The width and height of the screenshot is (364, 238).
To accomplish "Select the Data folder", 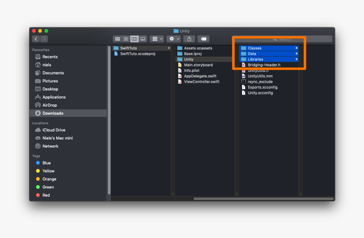I will 269,54.
